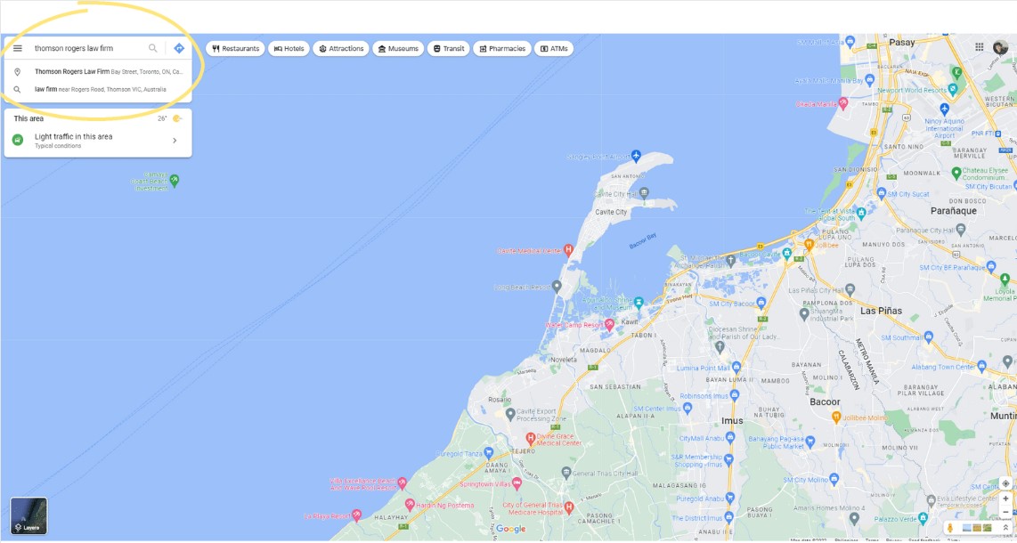Collapse the map layer options panel
This screenshot has width=1017, height=543.
tap(1005, 527)
